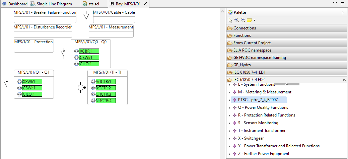The image size is (348, 159).
Task: Open the GE_Hydro palette drawer
Action: [x=242, y=65]
